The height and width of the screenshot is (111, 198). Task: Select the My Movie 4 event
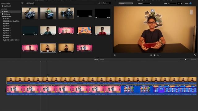7,33
